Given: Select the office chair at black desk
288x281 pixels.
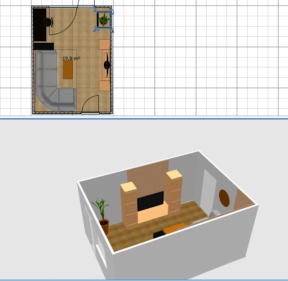Looking at the screenshot, I should 48,21.
